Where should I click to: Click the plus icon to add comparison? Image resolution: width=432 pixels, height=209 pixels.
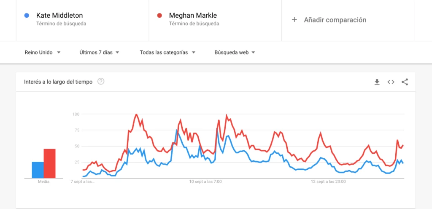point(294,20)
